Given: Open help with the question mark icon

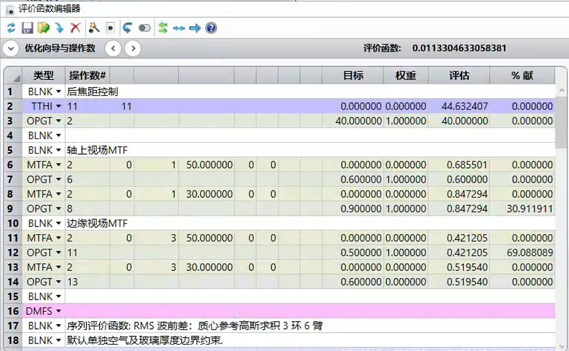Looking at the screenshot, I should pyautogui.click(x=211, y=28).
